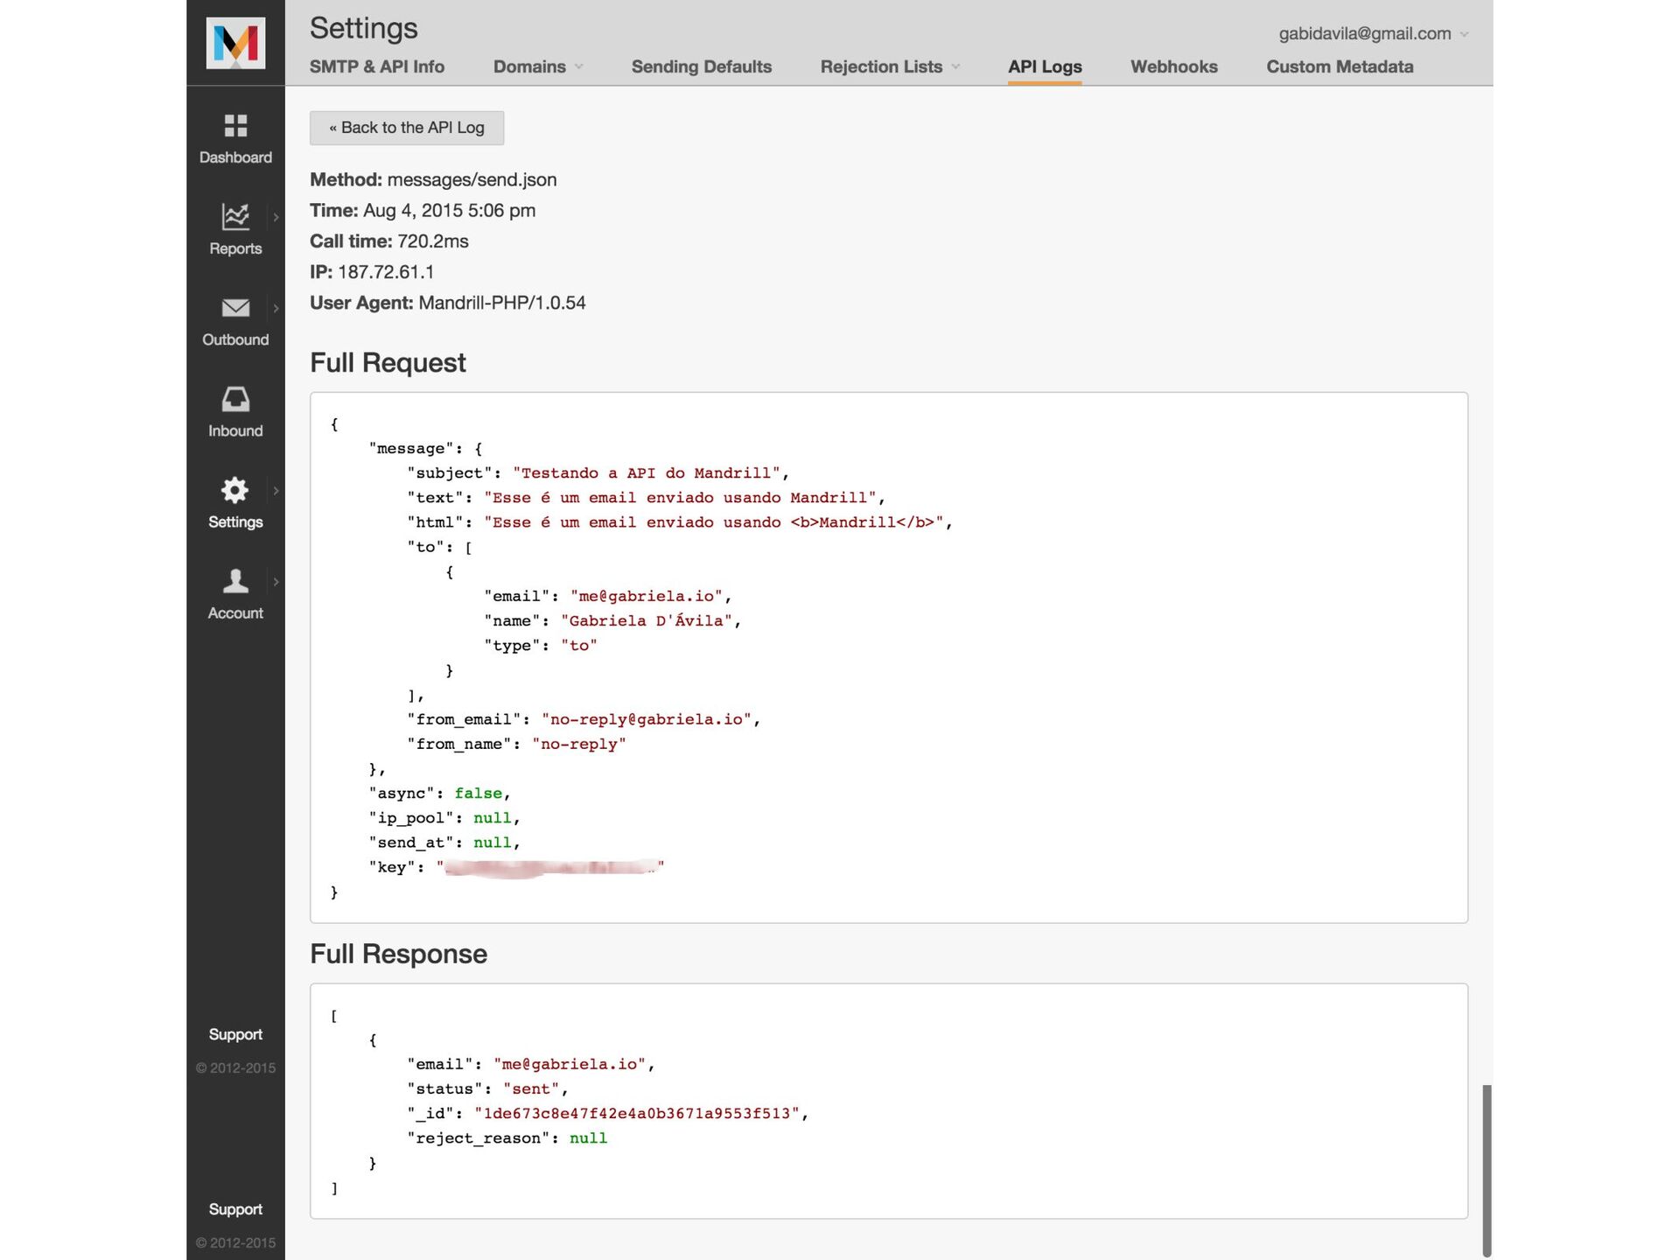Open the Reports chart icon
This screenshot has height=1260, width=1680.
tap(235, 216)
